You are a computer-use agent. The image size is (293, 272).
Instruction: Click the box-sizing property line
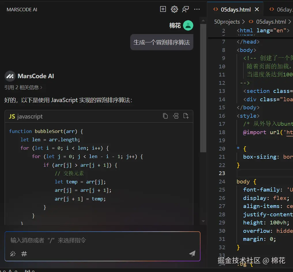point(268,157)
